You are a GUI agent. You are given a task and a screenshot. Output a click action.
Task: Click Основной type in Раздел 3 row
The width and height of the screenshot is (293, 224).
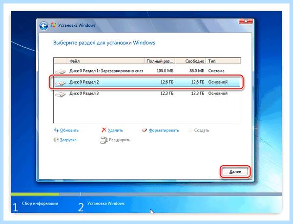[x=218, y=93]
